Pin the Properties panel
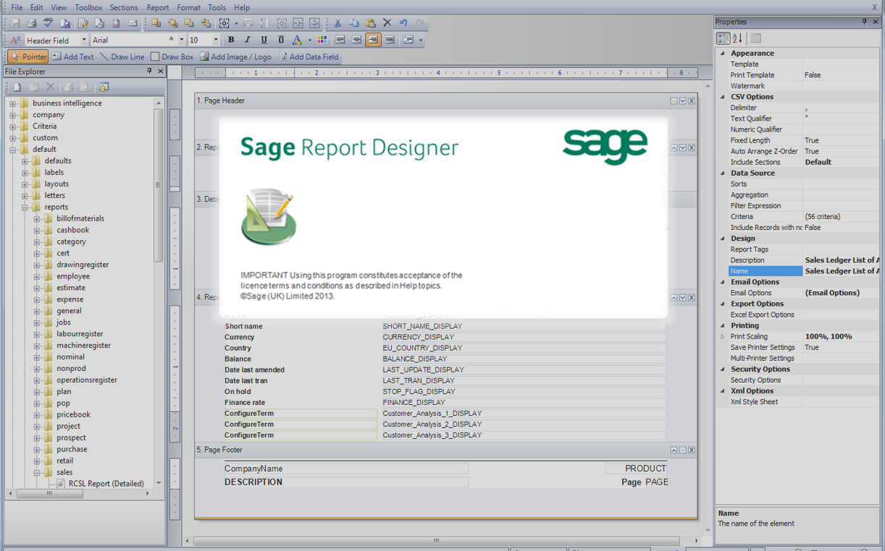885x551 pixels. pyautogui.click(x=865, y=22)
